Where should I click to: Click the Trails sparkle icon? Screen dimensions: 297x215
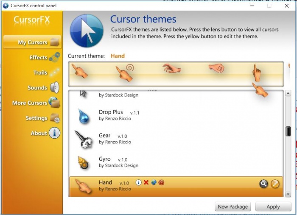pos(55,73)
